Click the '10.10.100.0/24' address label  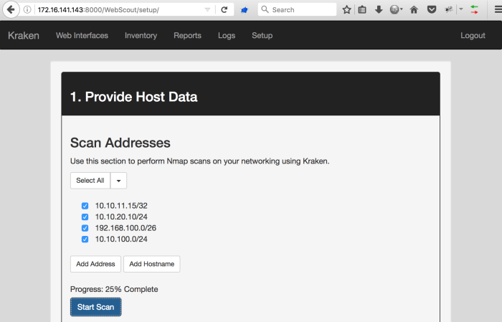[x=121, y=240]
